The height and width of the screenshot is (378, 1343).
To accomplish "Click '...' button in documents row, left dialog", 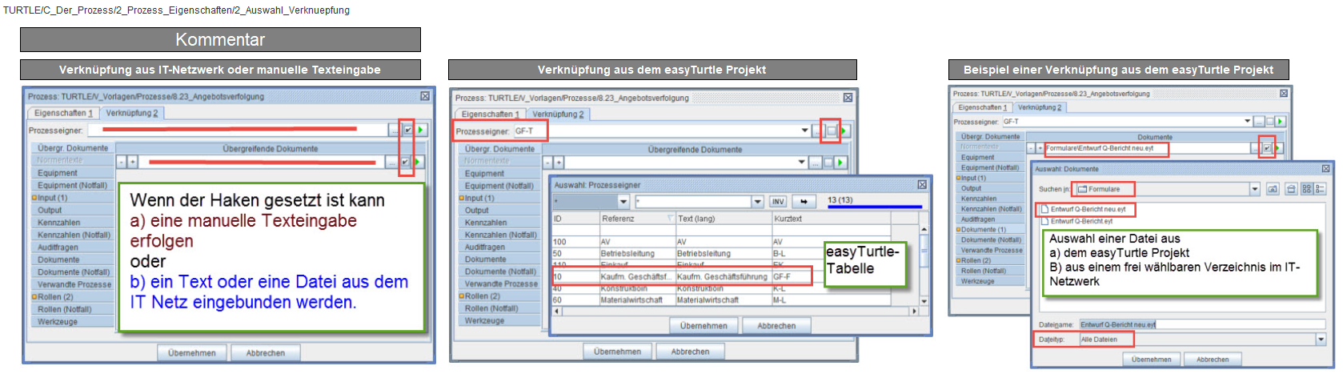I will click(391, 162).
